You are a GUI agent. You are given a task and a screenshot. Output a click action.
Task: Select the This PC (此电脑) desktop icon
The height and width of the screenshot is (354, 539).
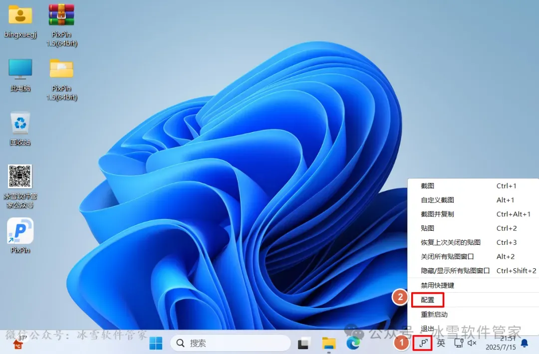click(20, 69)
